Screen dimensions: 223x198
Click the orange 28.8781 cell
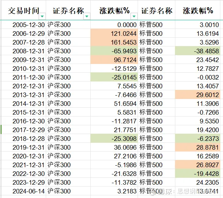click(198, 147)
